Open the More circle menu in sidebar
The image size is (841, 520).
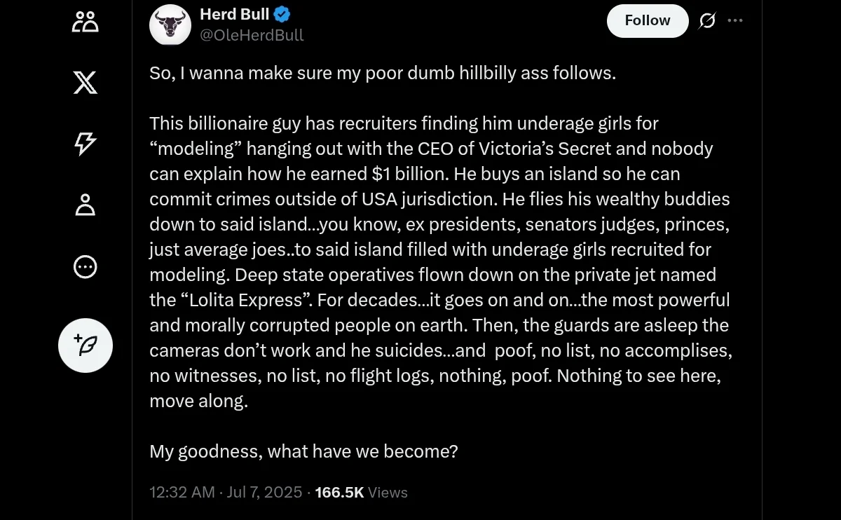point(86,267)
